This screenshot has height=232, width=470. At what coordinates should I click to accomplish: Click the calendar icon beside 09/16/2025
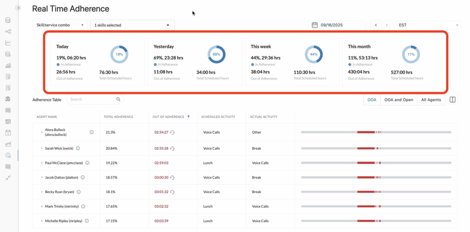314,25
